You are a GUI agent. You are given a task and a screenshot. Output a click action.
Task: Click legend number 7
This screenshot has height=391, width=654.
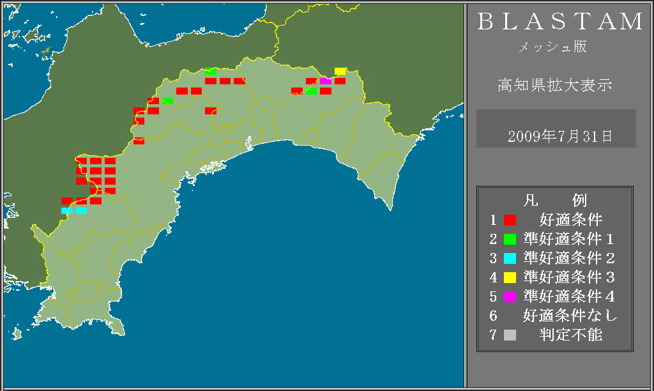pyautogui.click(x=494, y=335)
